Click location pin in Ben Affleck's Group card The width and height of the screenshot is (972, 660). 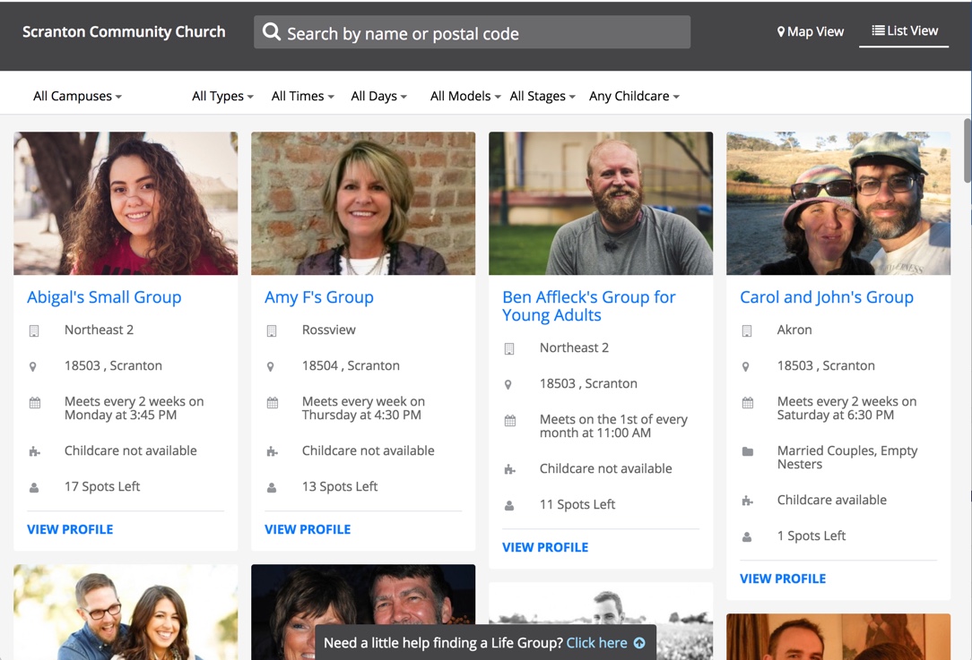point(508,384)
